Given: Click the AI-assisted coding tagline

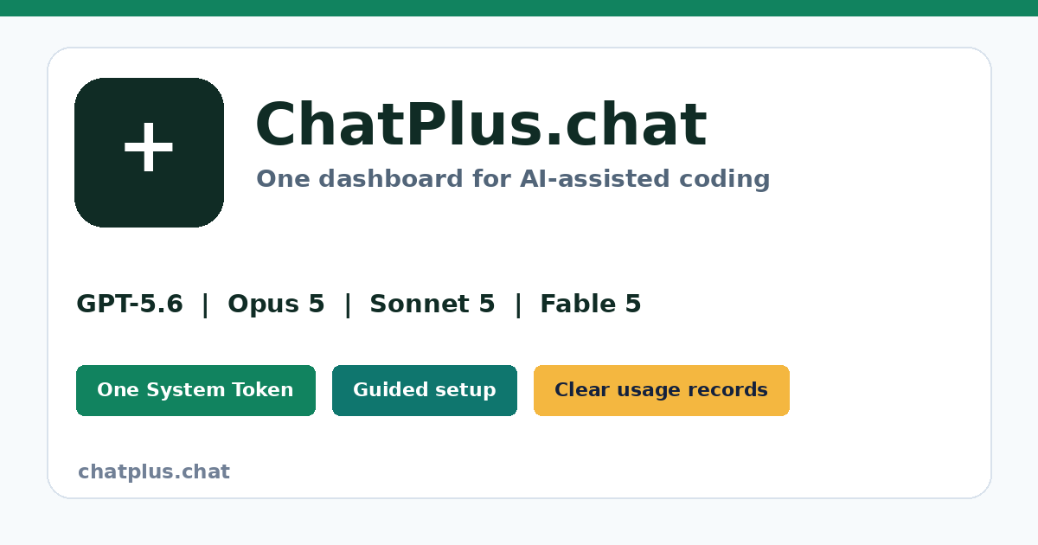Looking at the screenshot, I should click(x=645, y=179).
